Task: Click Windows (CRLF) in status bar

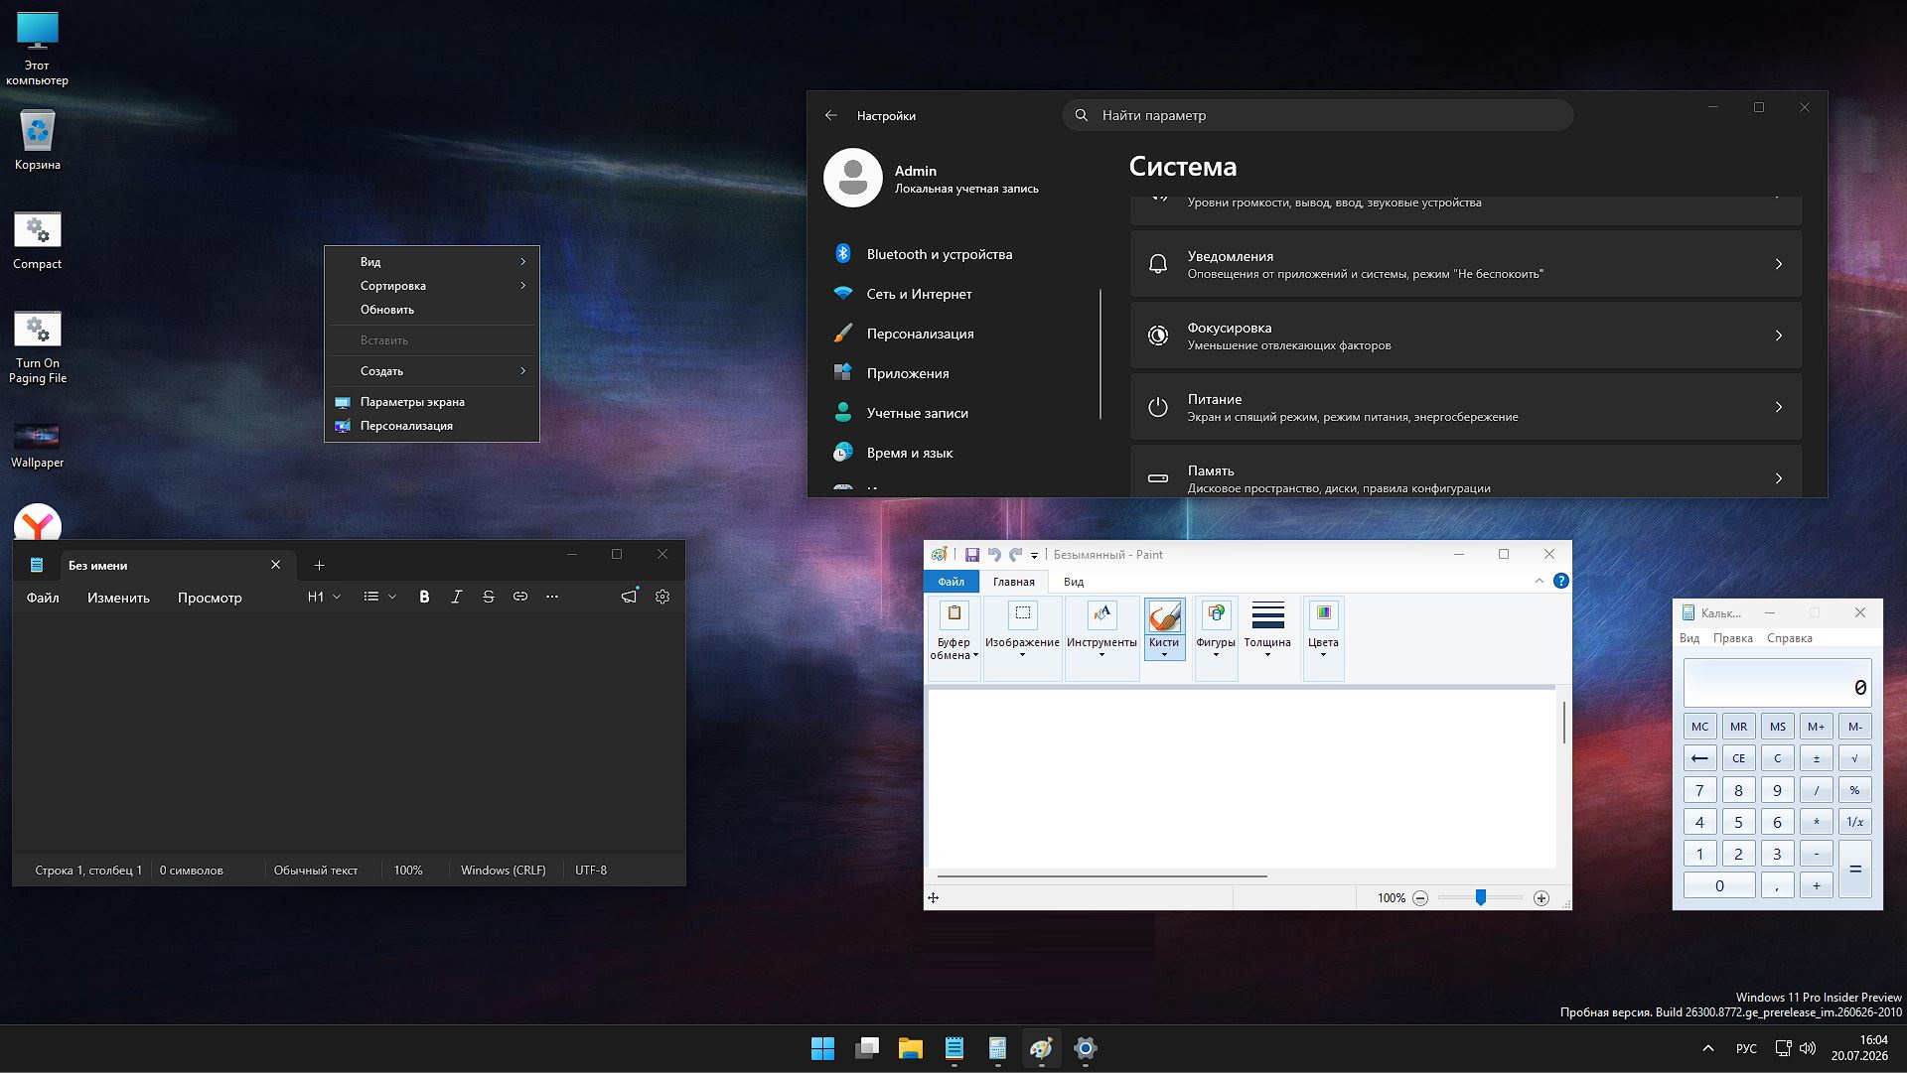Action: 503,871
